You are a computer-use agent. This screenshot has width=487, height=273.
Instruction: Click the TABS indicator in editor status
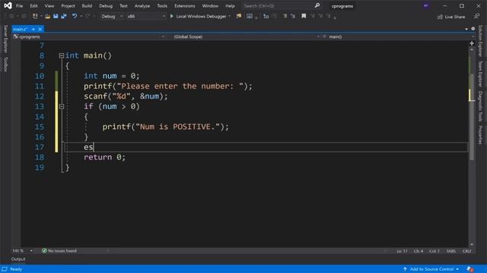click(x=451, y=251)
